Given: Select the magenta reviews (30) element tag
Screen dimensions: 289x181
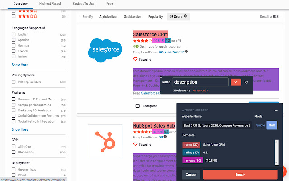Looking at the screenshot, I should (x=193, y=160).
